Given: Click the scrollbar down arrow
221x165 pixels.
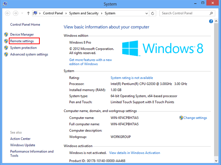Looking at the screenshot, I should [216, 161].
